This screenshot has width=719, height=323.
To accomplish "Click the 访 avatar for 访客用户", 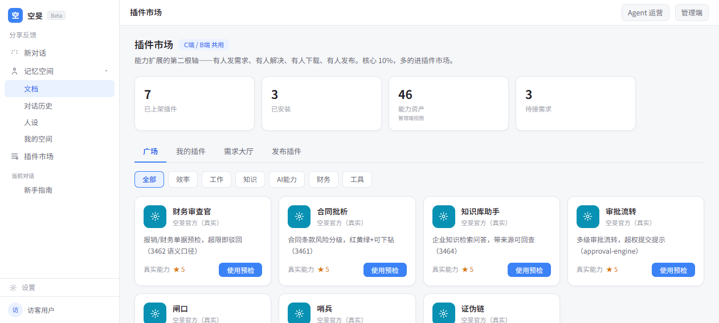I will [15, 310].
